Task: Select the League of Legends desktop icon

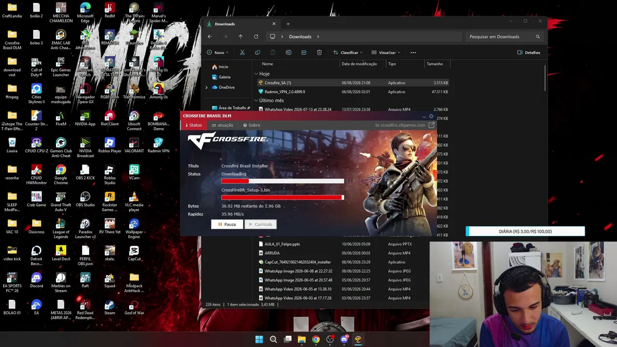Action: pyautogui.click(x=61, y=229)
